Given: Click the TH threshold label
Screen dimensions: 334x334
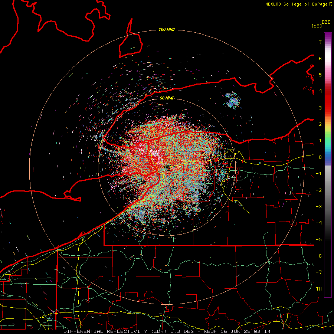Looking at the screenshot, I should click(x=319, y=289).
